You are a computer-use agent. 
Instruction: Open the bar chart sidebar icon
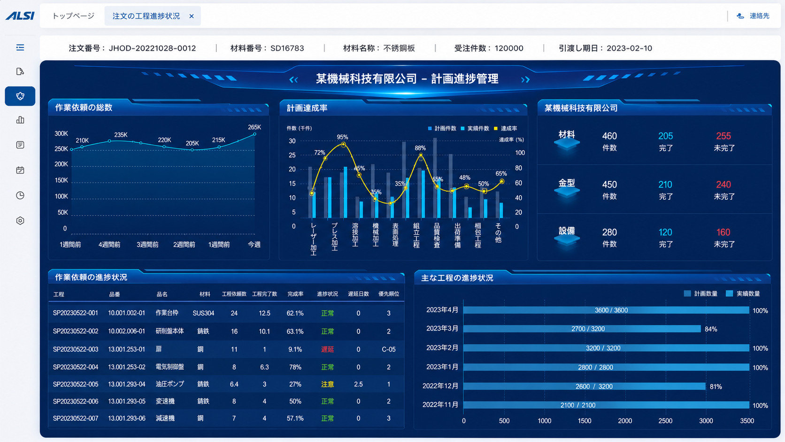(x=20, y=120)
